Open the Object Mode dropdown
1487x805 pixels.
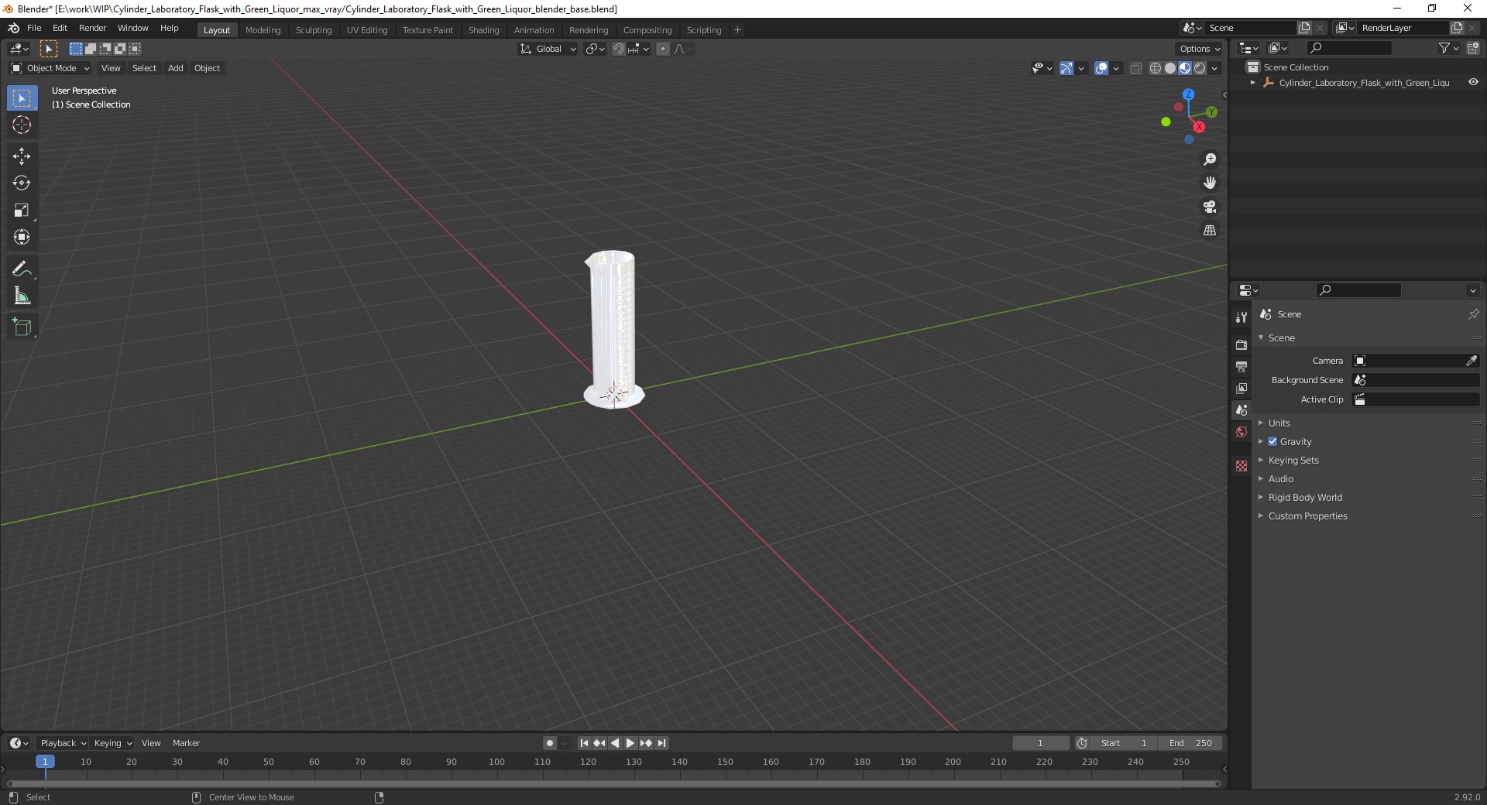coord(50,68)
